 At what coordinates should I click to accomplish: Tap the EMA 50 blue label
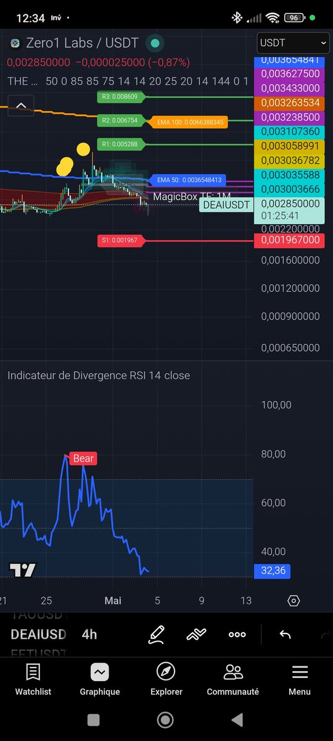tap(189, 180)
